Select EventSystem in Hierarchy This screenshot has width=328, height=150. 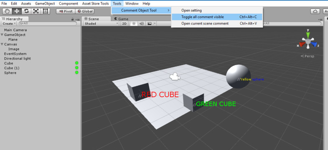[x=15, y=54]
